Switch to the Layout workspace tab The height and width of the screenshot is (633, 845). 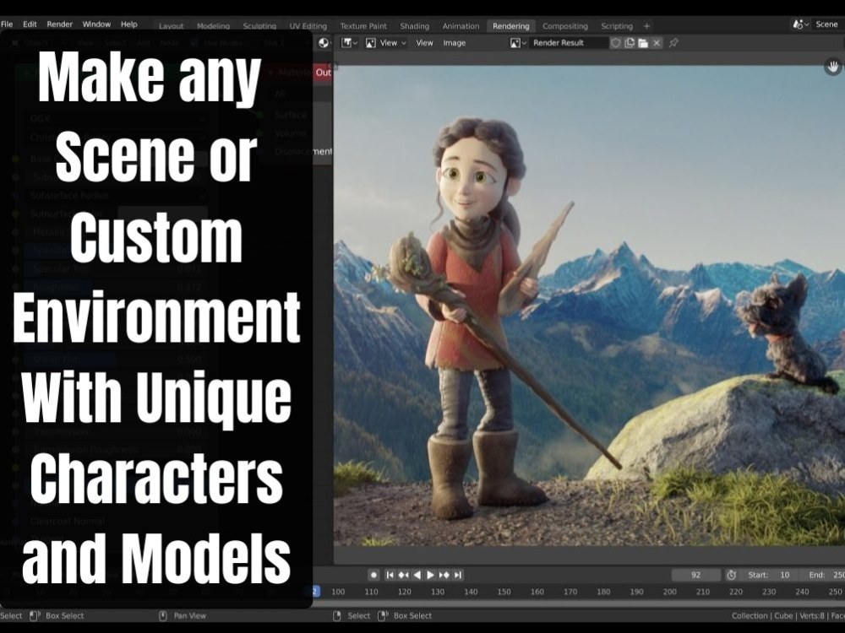[172, 26]
